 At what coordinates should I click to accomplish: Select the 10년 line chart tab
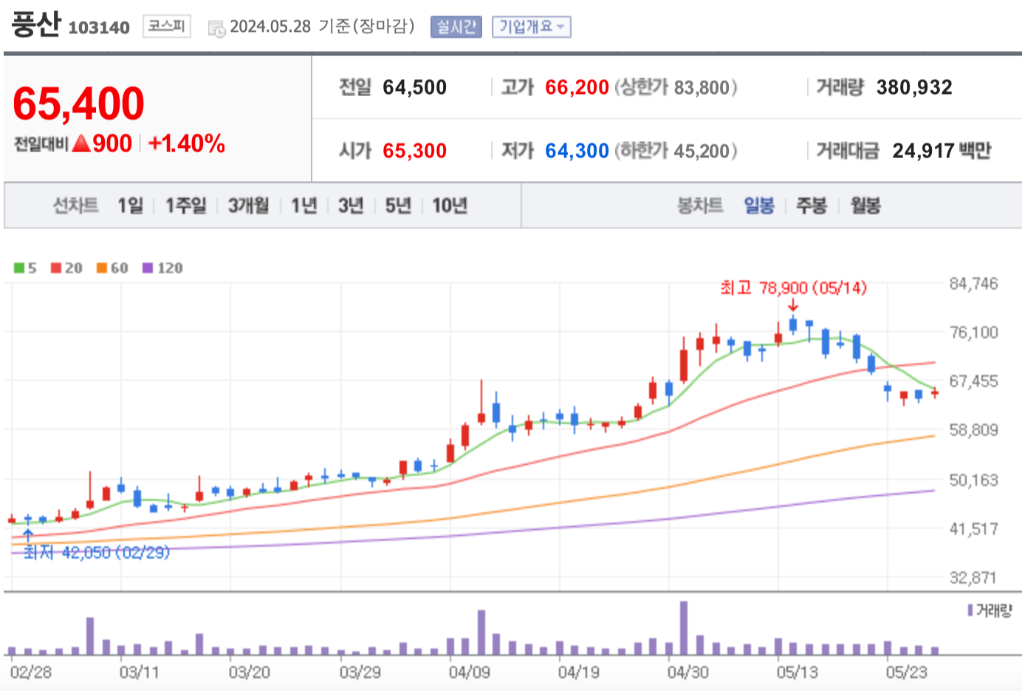coord(450,205)
